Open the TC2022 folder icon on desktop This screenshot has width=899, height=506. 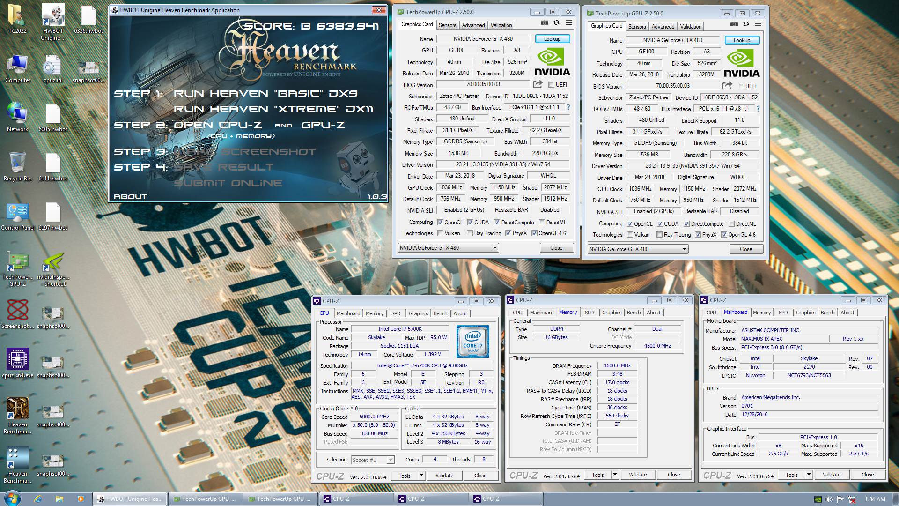(17, 19)
